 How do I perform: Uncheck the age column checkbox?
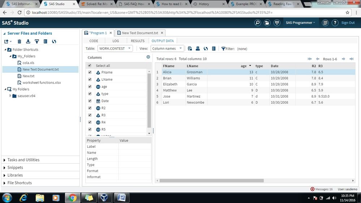pyautogui.click(x=90, y=87)
